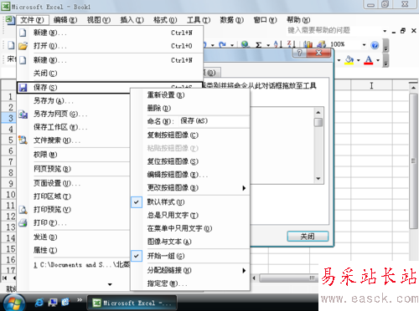Open the chart wizard icon
This screenshot has width=419, height=311.
tap(308, 44)
